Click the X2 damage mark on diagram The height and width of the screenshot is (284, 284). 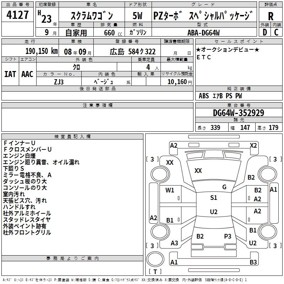[253, 145]
